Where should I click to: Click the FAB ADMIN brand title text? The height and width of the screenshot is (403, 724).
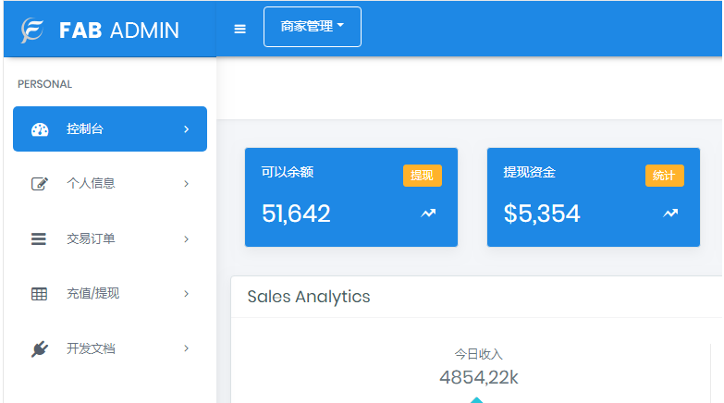(x=119, y=30)
